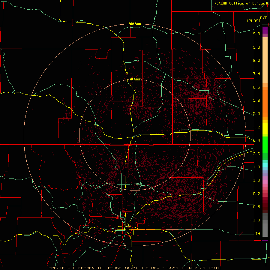The width and height of the screenshot is (270, 270).
Task: Click the 9.8 scale value
Action: coord(256,34)
